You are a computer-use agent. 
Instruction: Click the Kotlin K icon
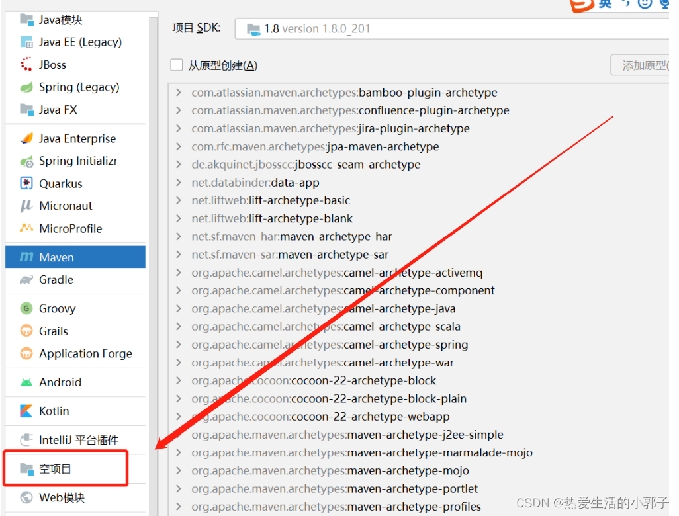tap(26, 411)
